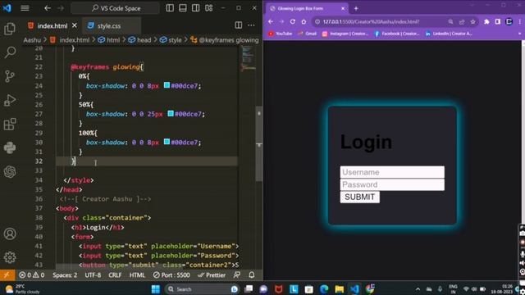The height and width of the screenshot is (295, 525).
Task: Open Microsoft Edge from the taskbar
Action: [324, 289]
